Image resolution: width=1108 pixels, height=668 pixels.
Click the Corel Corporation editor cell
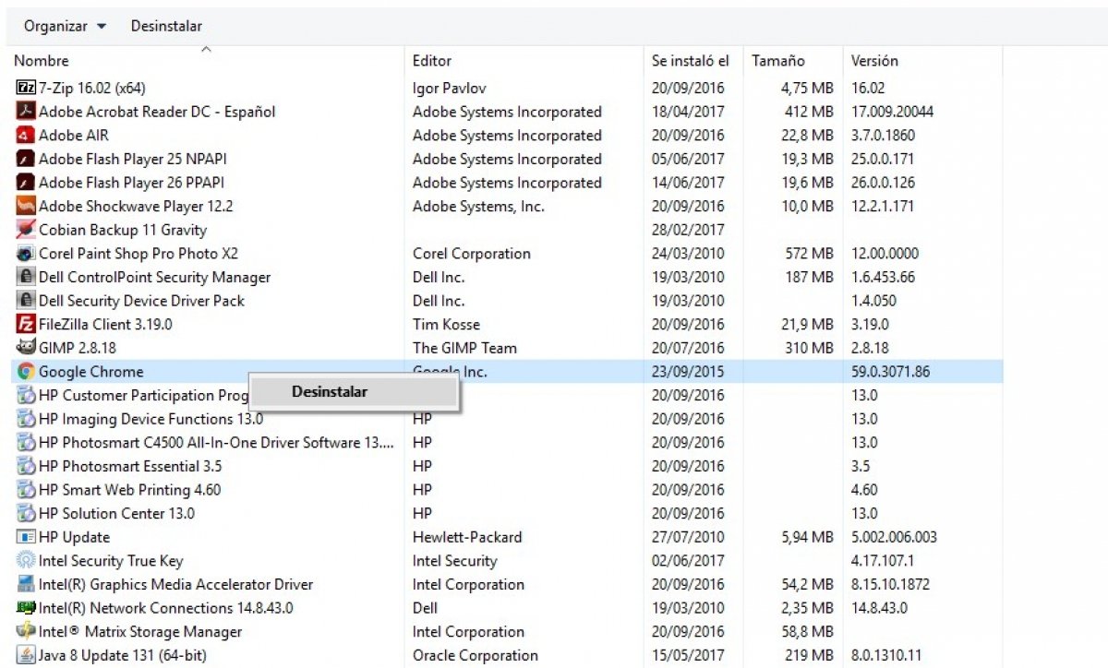(472, 254)
